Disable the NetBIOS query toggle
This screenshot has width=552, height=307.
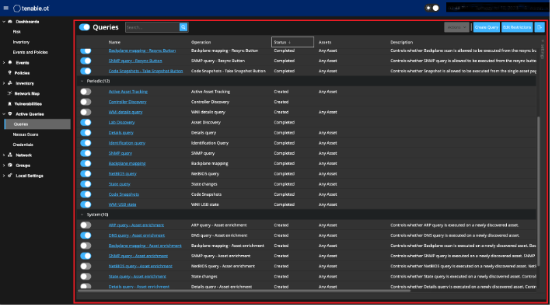pos(86,173)
